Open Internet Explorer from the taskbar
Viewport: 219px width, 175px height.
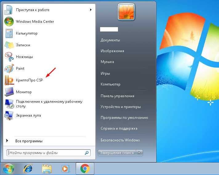click(x=28, y=169)
